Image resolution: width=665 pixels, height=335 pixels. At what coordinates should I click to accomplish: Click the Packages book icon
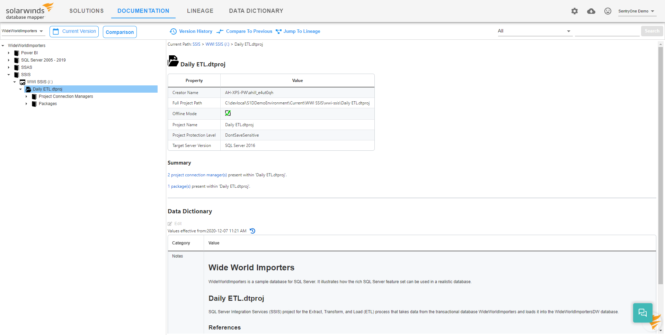click(x=34, y=104)
